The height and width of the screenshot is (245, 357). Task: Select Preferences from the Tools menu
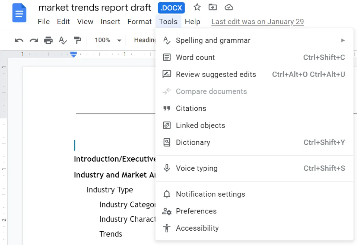click(196, 211)
